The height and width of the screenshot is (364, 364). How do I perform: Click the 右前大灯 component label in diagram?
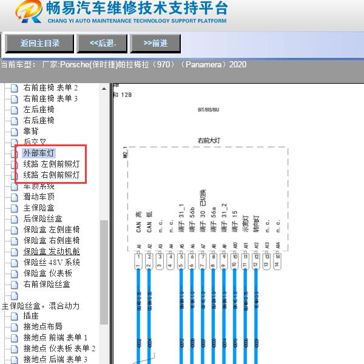click(x=209, y=141)
